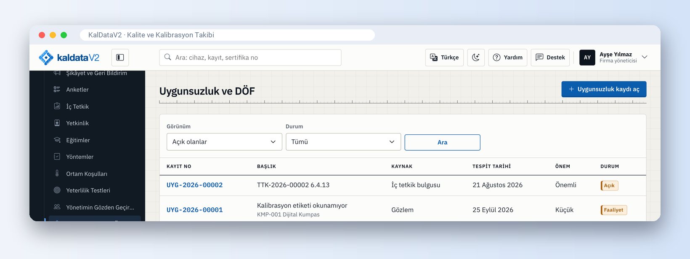
Task: Click the KAYNAK column header
Action: coord(402,166)
